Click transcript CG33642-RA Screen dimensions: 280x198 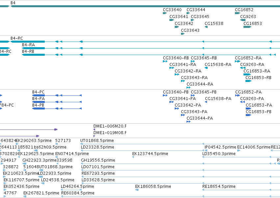[188, 71]
